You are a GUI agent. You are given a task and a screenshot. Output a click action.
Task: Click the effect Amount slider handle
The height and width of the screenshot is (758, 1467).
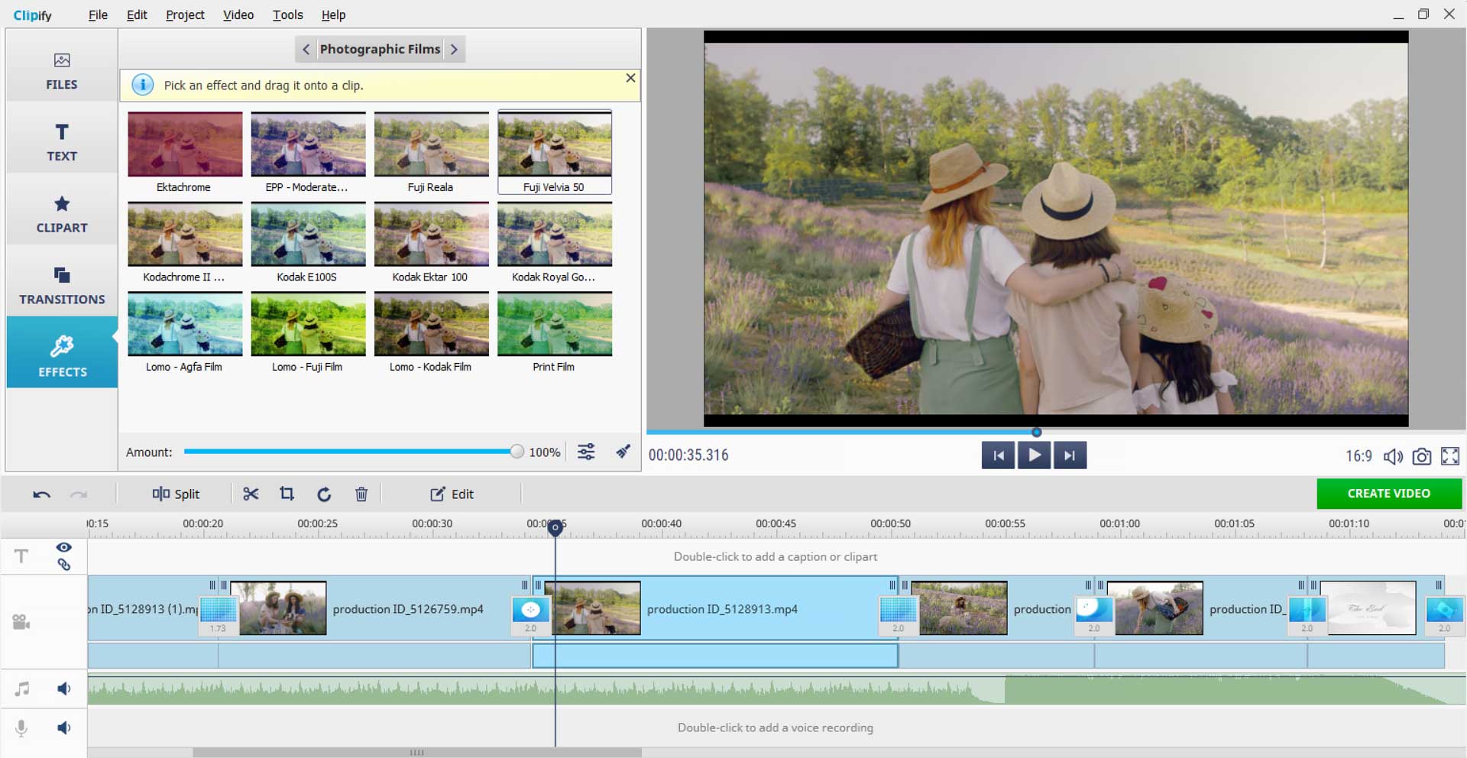[517, 452]
